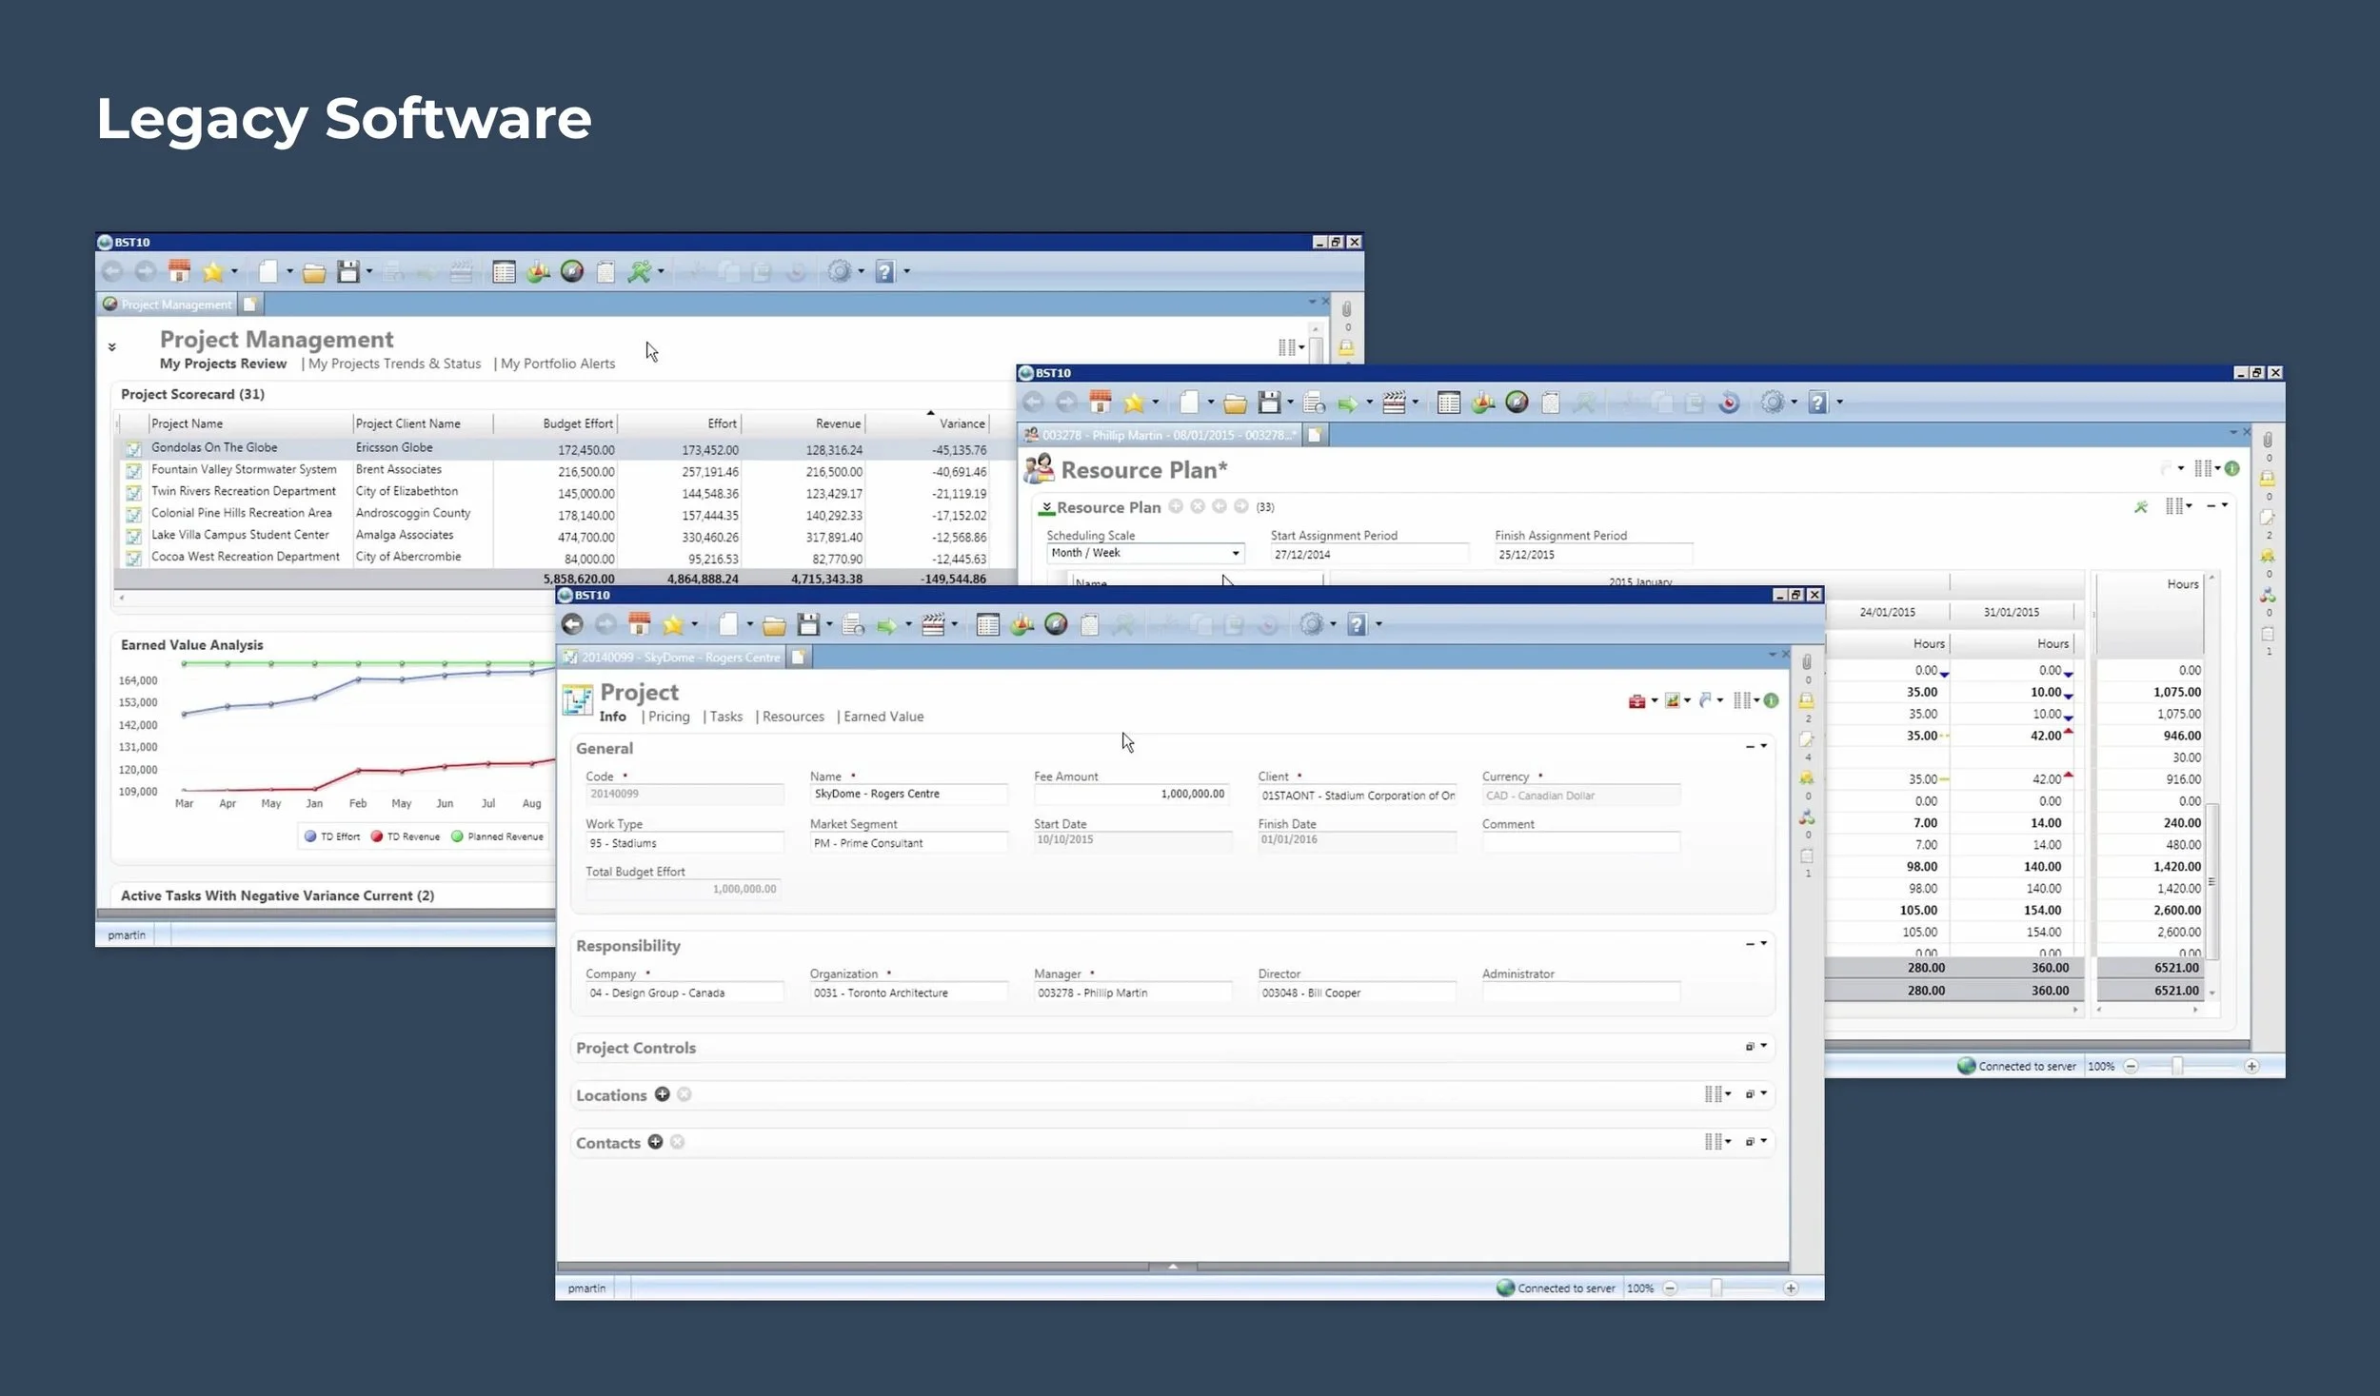
Task: Click favorites star in Project Management toolbar
Action: click(212, 272)
